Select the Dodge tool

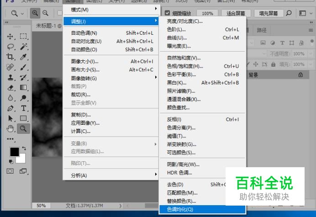[x=23, y=98]
